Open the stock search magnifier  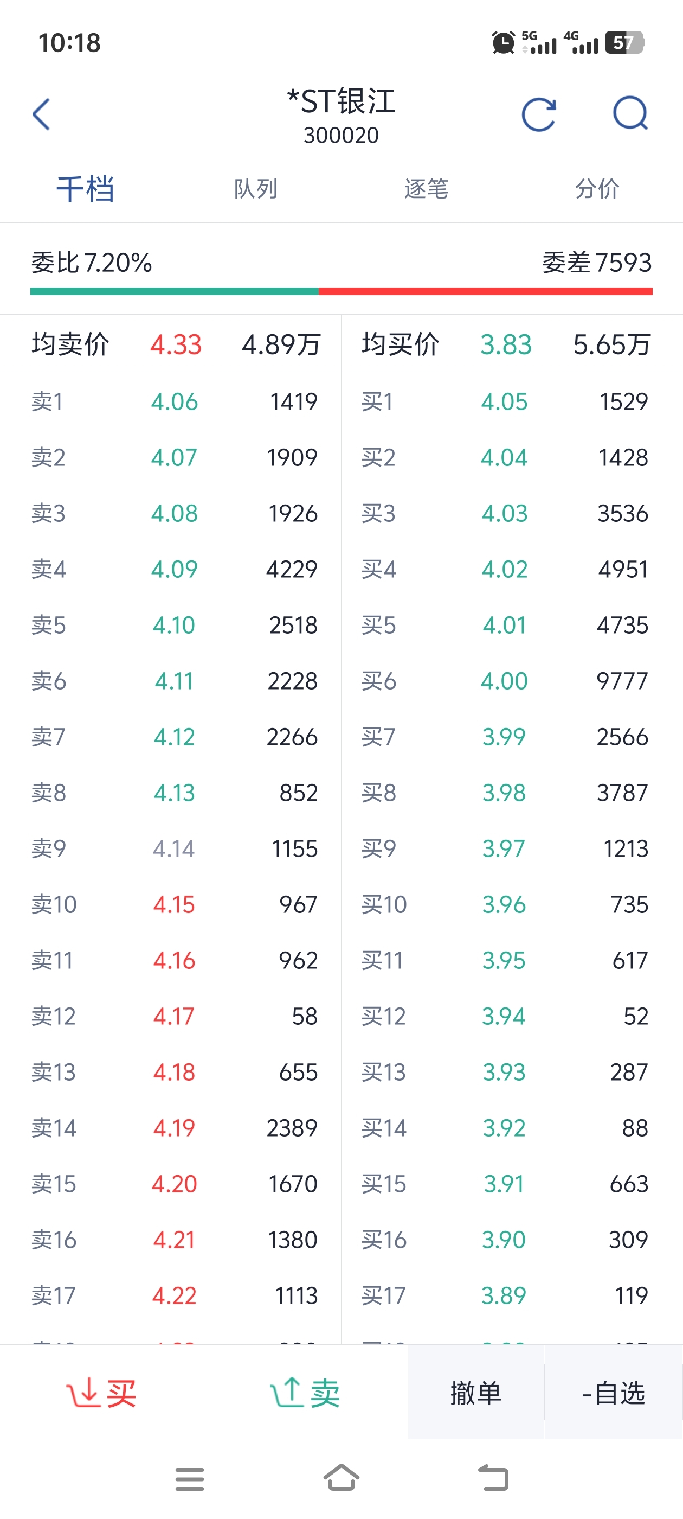point(630,113)
